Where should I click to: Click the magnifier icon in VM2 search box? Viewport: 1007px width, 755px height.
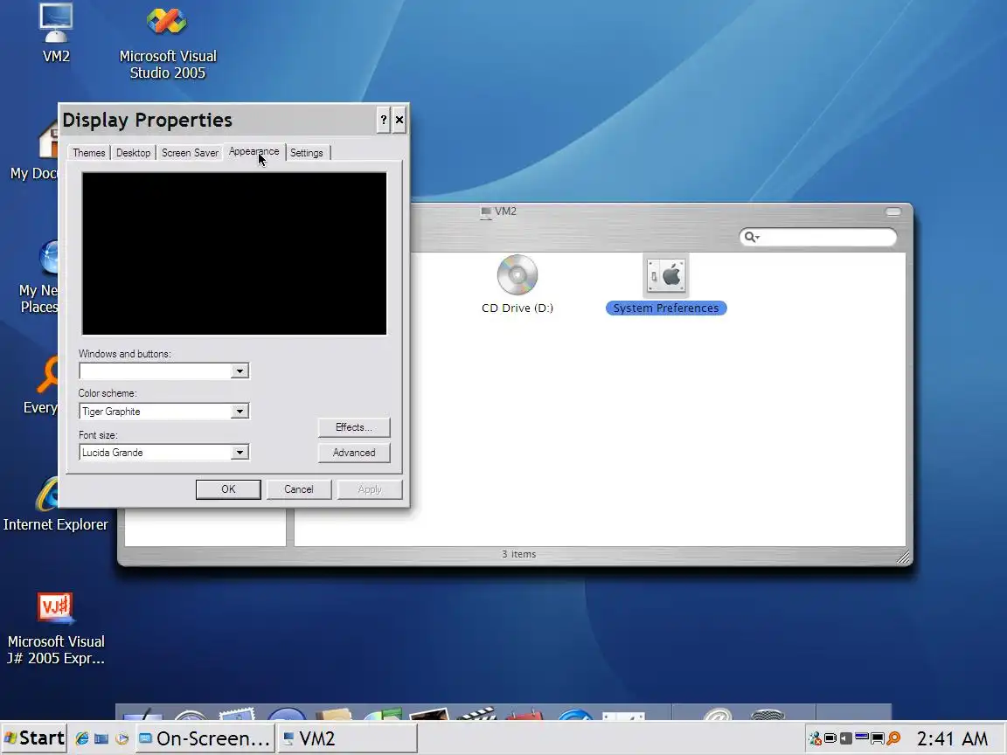[x=751, y=237]
